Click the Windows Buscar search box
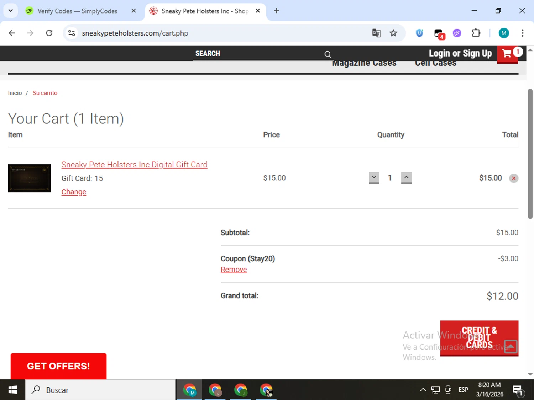534x400 pixels. click(x=100, y=390)
